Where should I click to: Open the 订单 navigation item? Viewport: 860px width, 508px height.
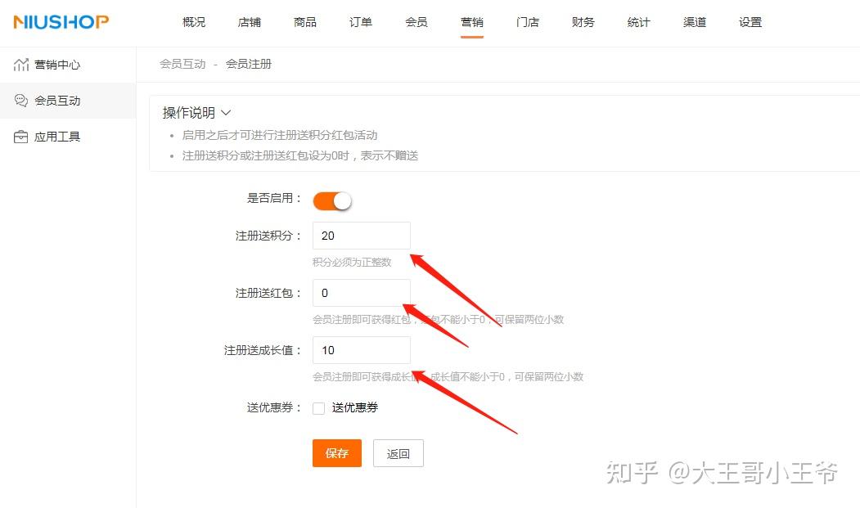pyautogui.click(x=360, y=22)
